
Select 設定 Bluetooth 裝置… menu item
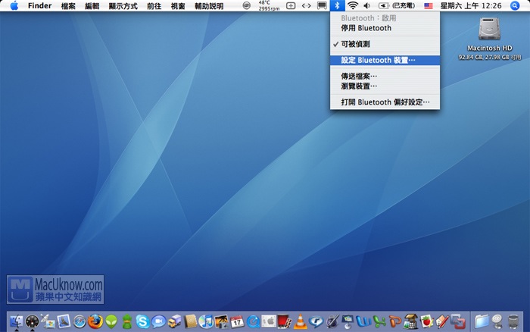[385, 60]
